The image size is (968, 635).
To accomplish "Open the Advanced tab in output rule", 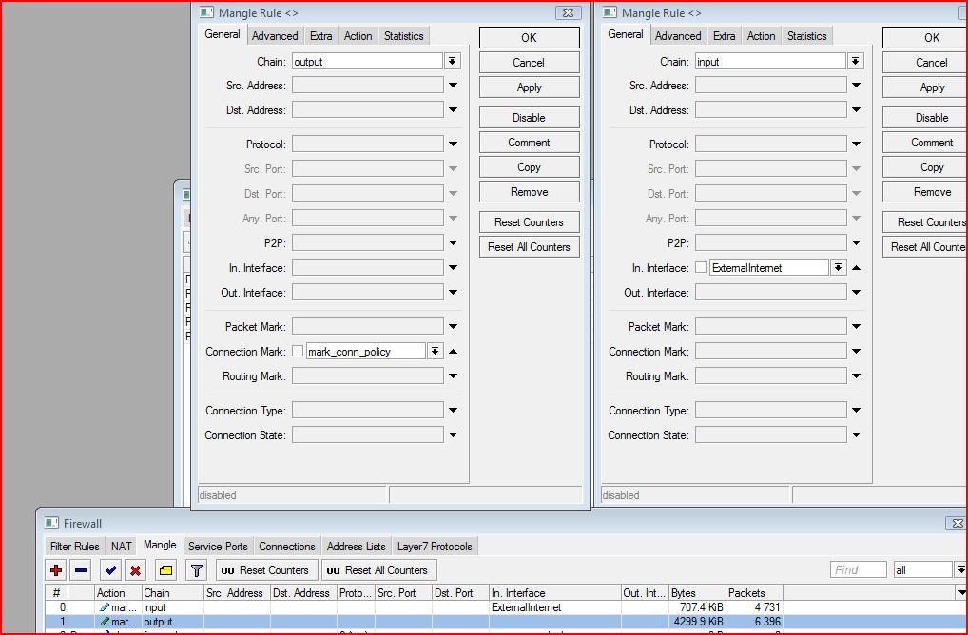I will click(275, 36).
